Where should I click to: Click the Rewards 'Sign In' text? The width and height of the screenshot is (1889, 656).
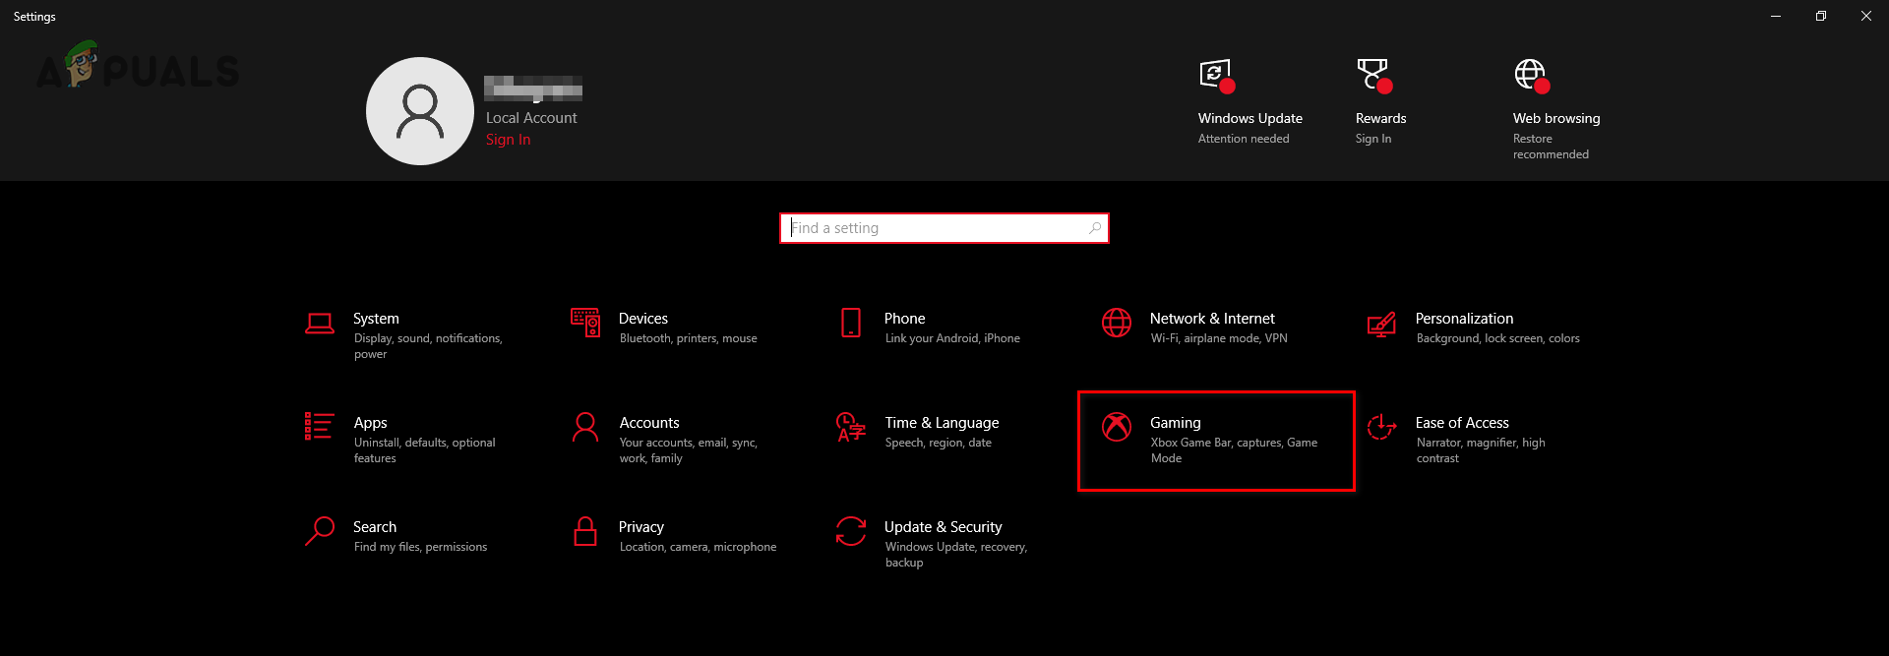click(x=1373, y=139)
